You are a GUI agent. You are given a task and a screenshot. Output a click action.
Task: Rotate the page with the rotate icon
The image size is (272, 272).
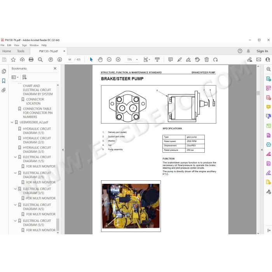(215, 60)
